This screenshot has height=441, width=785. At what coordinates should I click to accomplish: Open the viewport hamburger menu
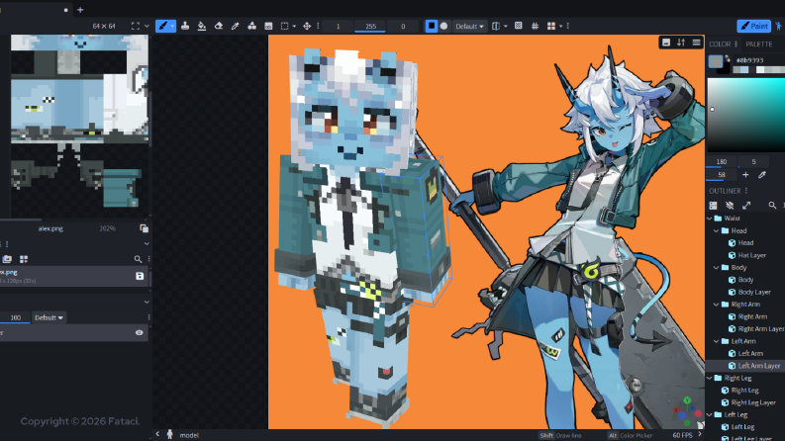[696, 43]
